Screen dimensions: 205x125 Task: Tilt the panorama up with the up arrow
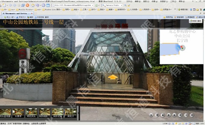157,115
